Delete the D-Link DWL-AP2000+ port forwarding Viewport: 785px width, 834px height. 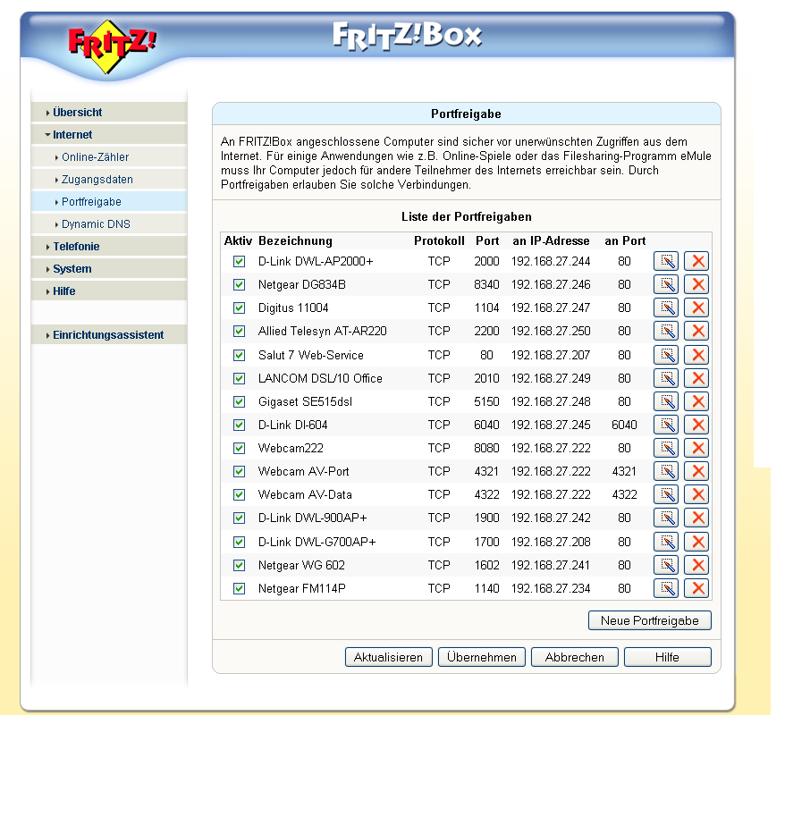tap(696, 261)
